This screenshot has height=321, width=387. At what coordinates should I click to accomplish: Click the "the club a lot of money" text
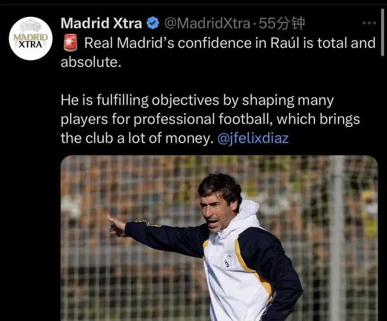(x=137, y=138)
